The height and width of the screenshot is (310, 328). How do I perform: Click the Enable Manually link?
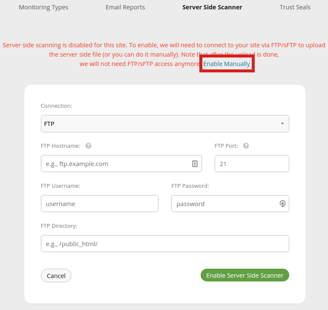227,64
